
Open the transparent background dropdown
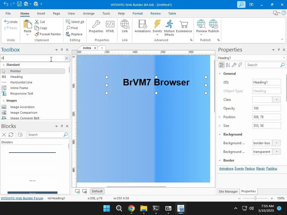coord(277,152)
